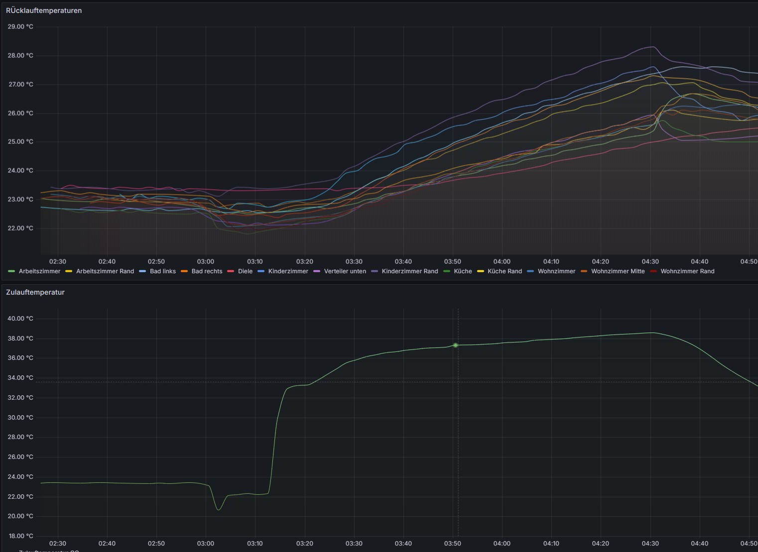Open the RÜcklauftemperaturen panel title menu

click(44, 10)
